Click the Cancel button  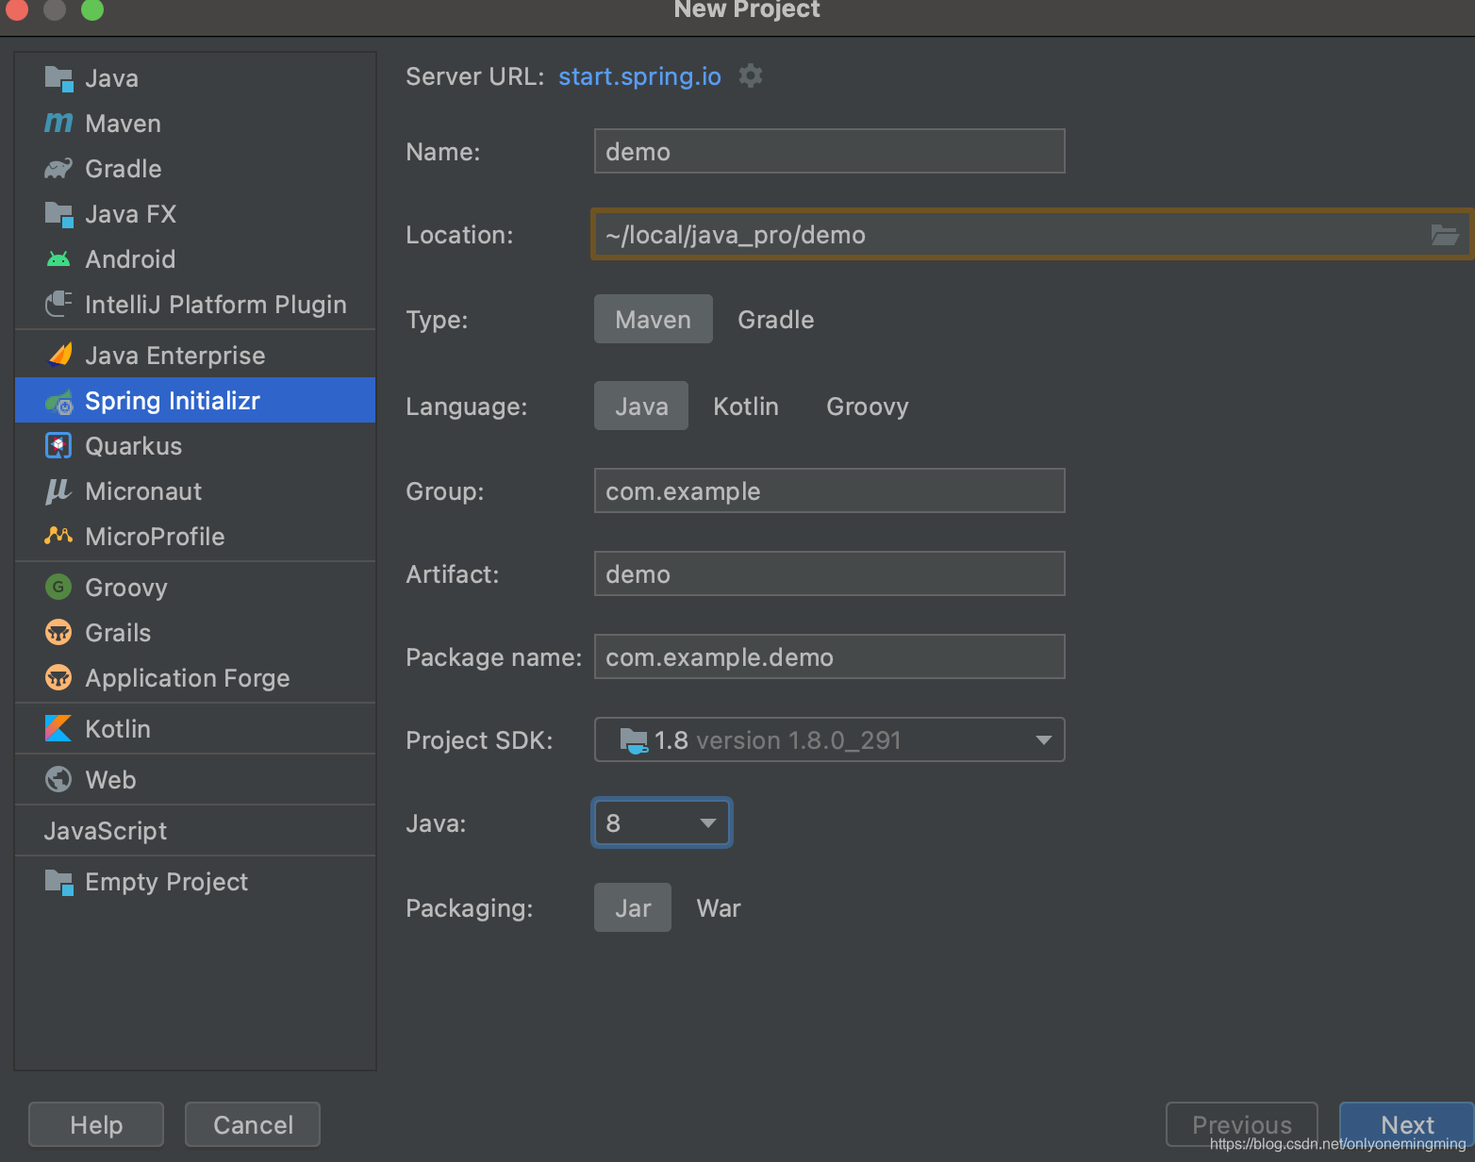tap(253, 1124)
